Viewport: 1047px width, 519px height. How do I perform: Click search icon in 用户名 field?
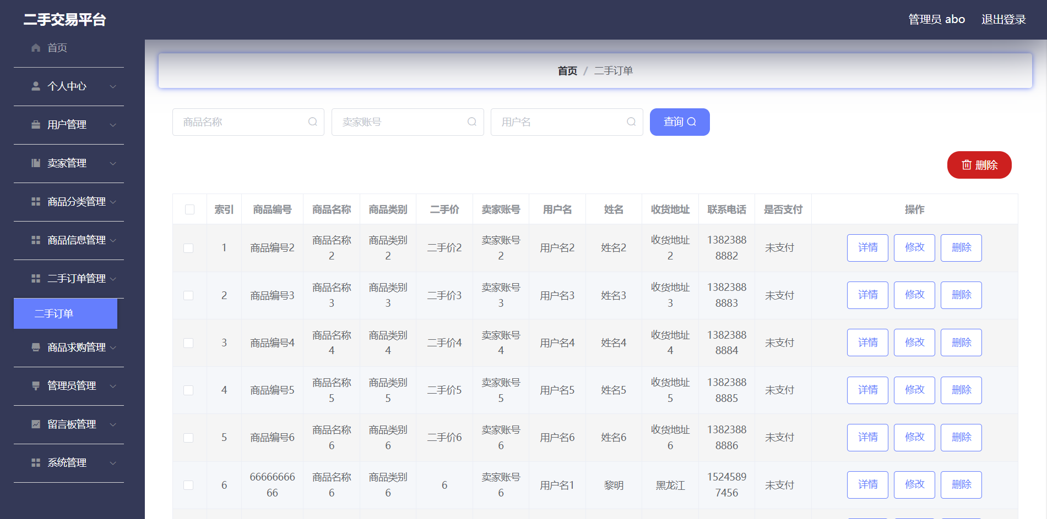pyautogui.click(x=631, y=122)
